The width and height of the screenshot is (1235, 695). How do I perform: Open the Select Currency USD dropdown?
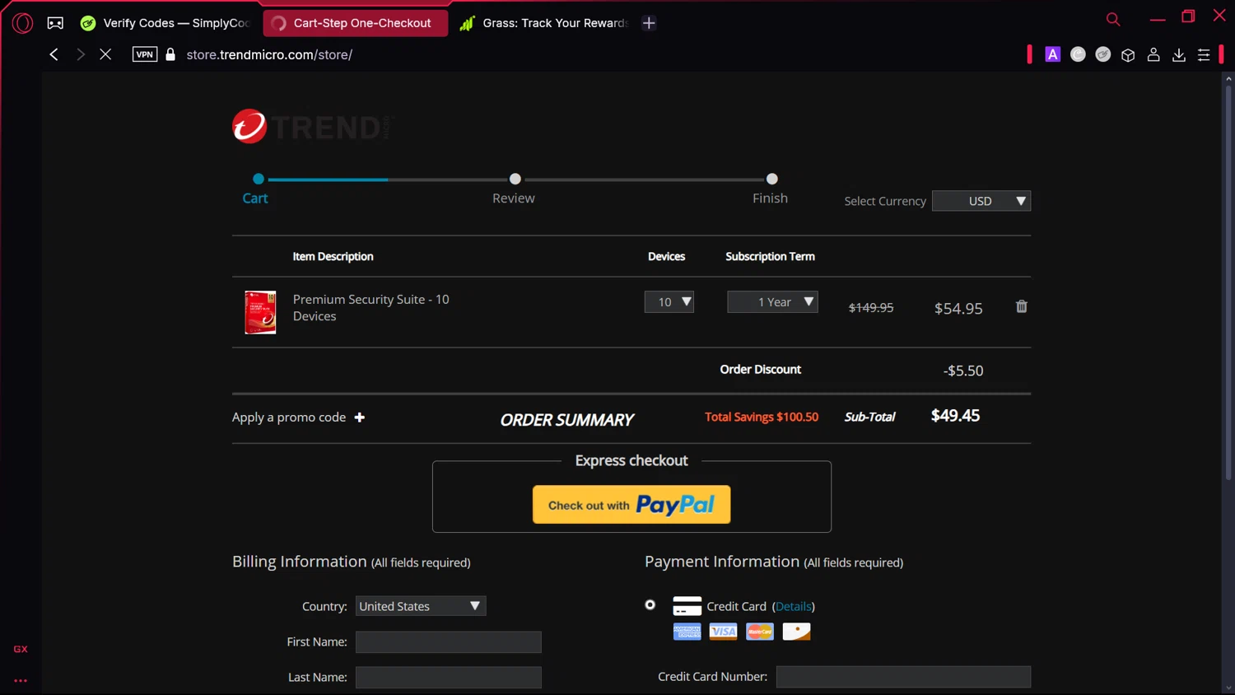[x=981, y=201]
